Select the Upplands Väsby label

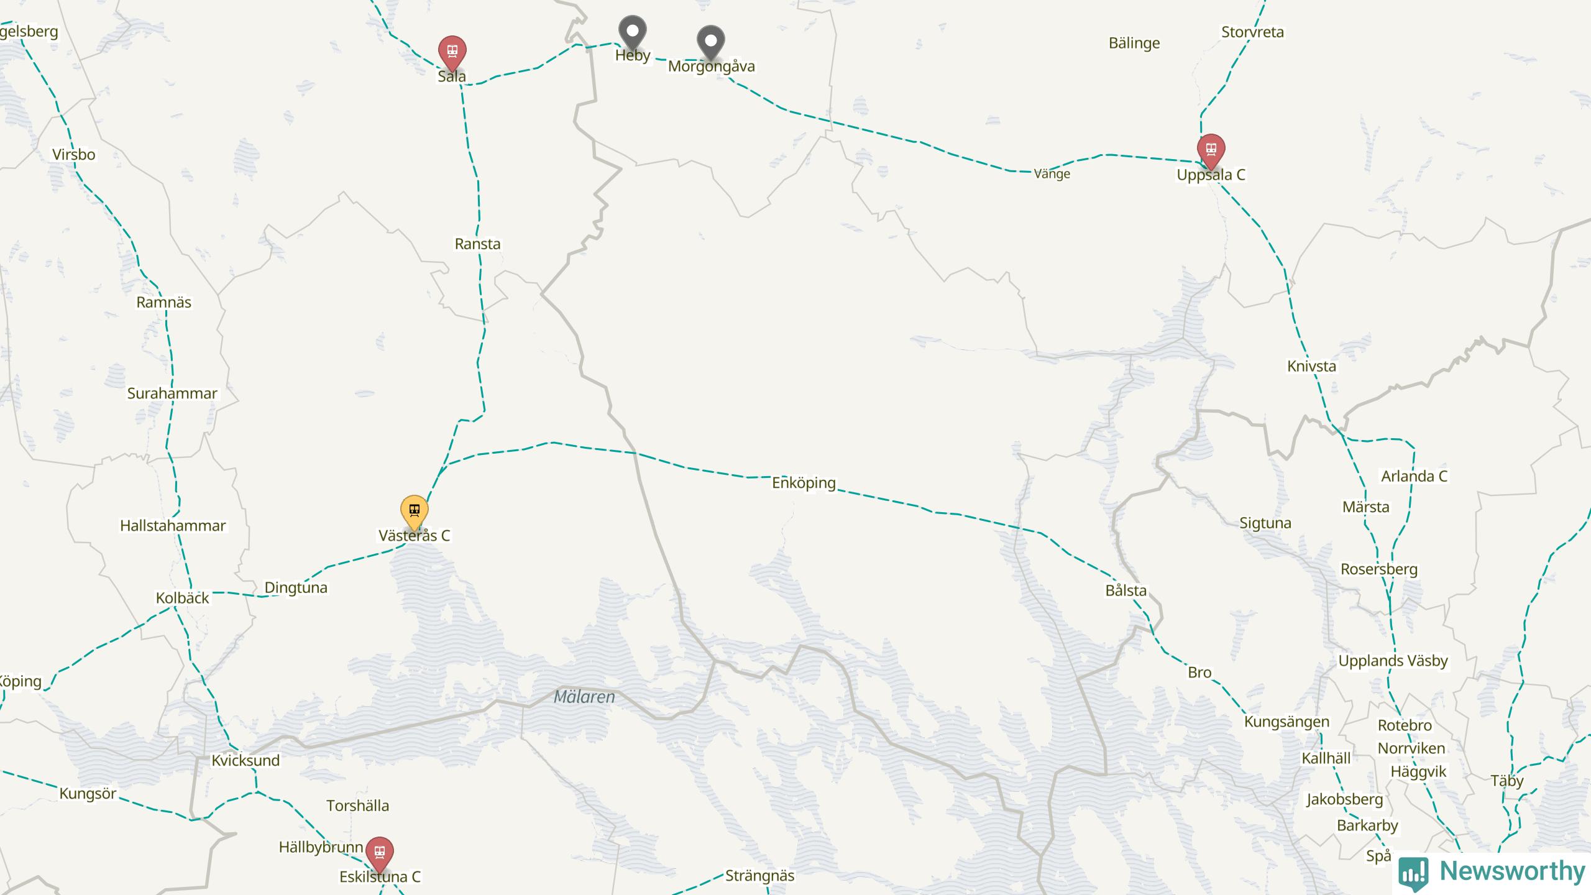1393,661
